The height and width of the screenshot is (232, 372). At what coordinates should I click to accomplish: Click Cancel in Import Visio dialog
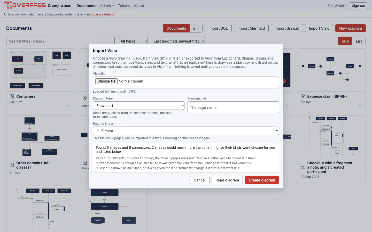pos(200,180)
